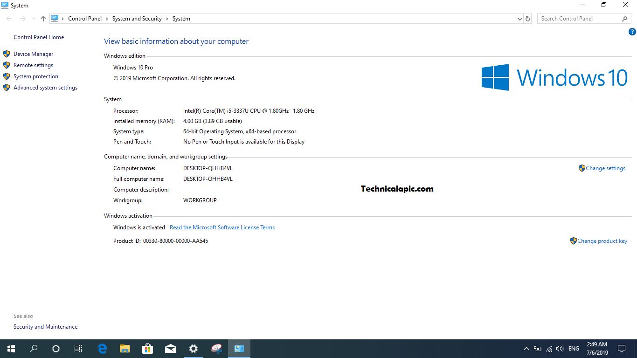
Task: Click Computer name value DESKTOP-QHHB4VL
Action: 208,168
